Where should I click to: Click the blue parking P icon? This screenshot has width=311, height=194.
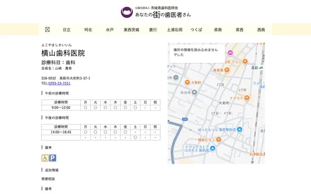pyautogui.click(x=52, y=158)
